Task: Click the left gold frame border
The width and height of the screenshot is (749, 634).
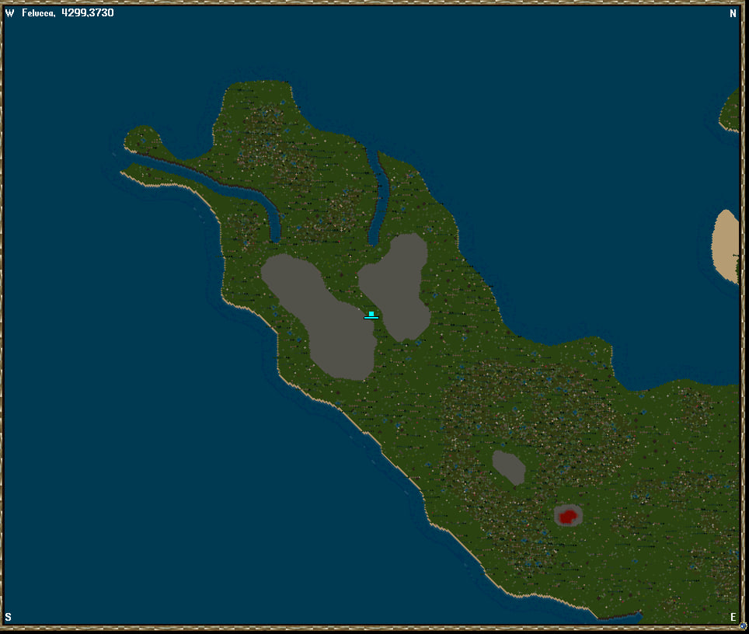Action: [2, 311]
